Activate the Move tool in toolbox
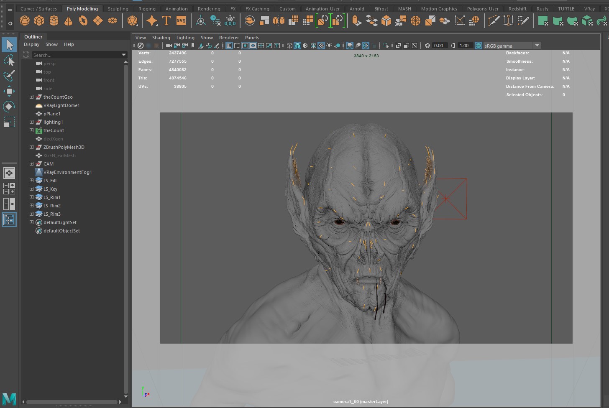Screen dimensions: 609x408 point(9,91)
